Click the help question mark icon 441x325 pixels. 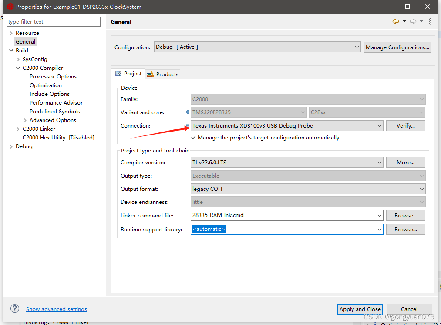tap(15, 309)
